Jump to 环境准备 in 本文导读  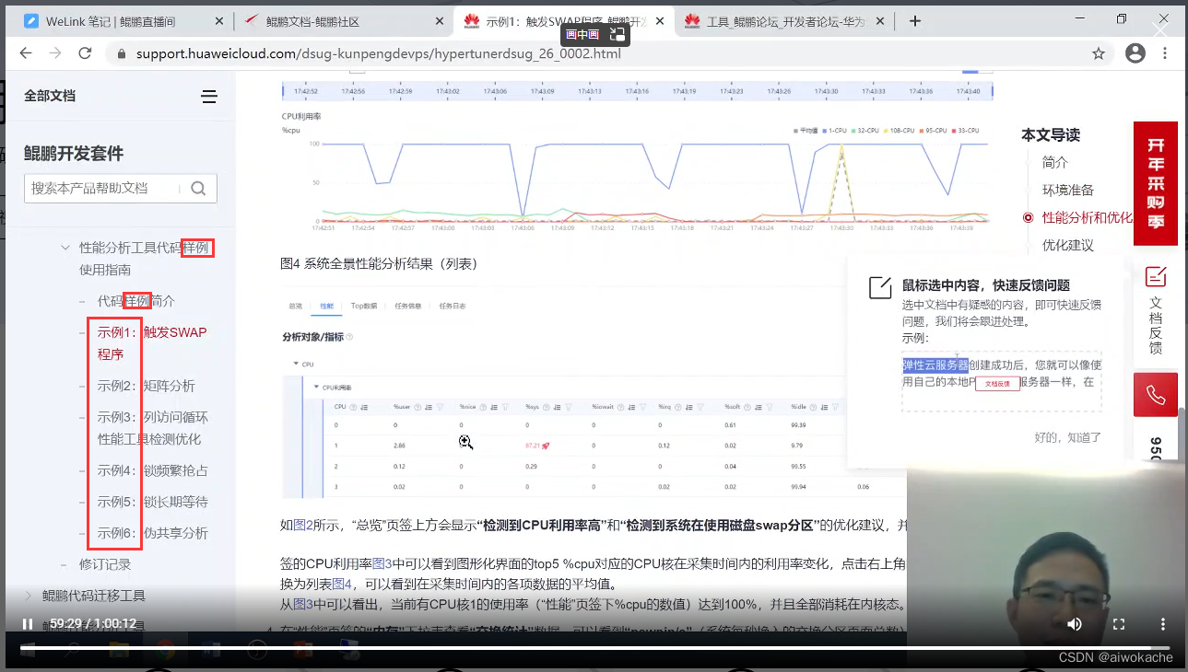(1068, 190)
